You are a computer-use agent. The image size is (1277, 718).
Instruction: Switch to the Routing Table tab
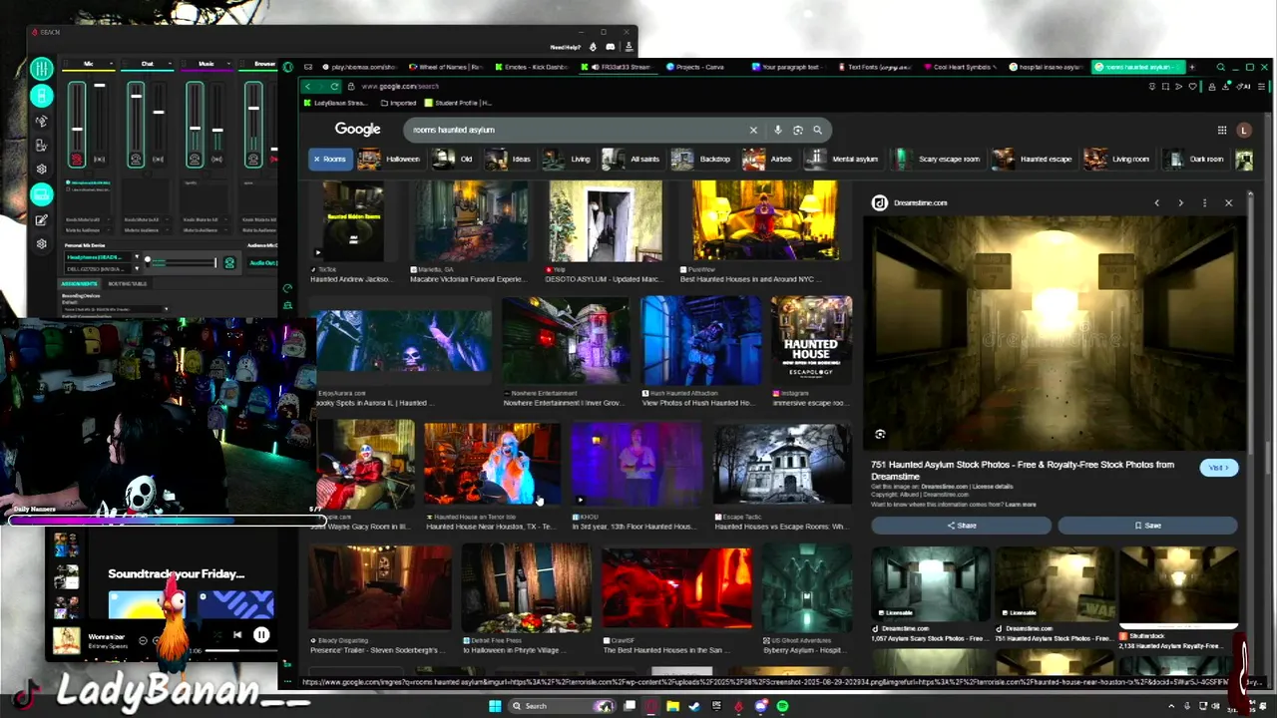click(x=127, y=284)
